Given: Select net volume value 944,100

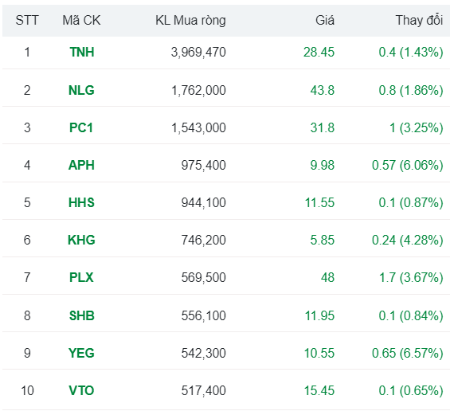Looking at the screenshot, I should tap(204, 203).
